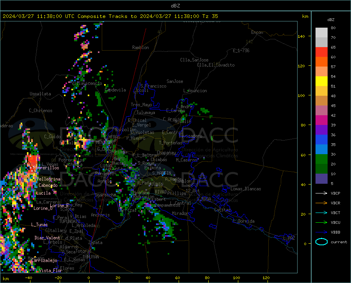Viewport: 351px width, 283px height.
Task: Click the 'Clla.El_Cavadito' map label
Action: (216, 65)
